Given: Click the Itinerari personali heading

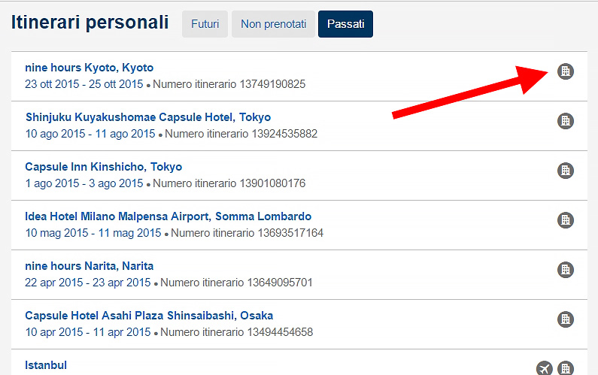Looking at the screenshot, I should [x=90, y=23].
